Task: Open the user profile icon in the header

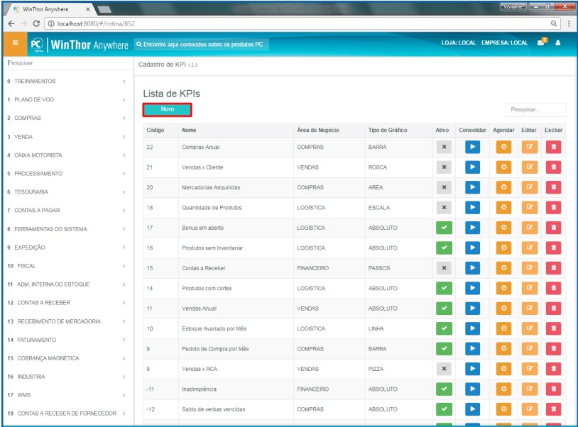Action: click(x=557, y=43)
